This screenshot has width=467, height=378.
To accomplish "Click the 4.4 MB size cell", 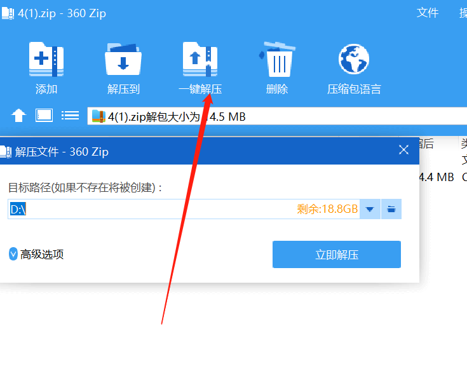I will point(436,177).
